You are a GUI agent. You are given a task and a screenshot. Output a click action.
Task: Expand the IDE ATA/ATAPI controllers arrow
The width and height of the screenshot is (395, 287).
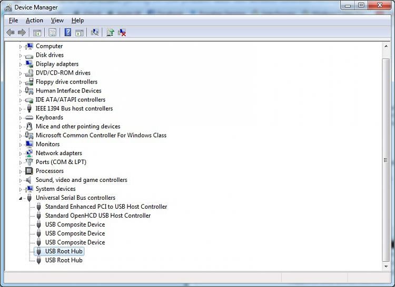(21, 100)
